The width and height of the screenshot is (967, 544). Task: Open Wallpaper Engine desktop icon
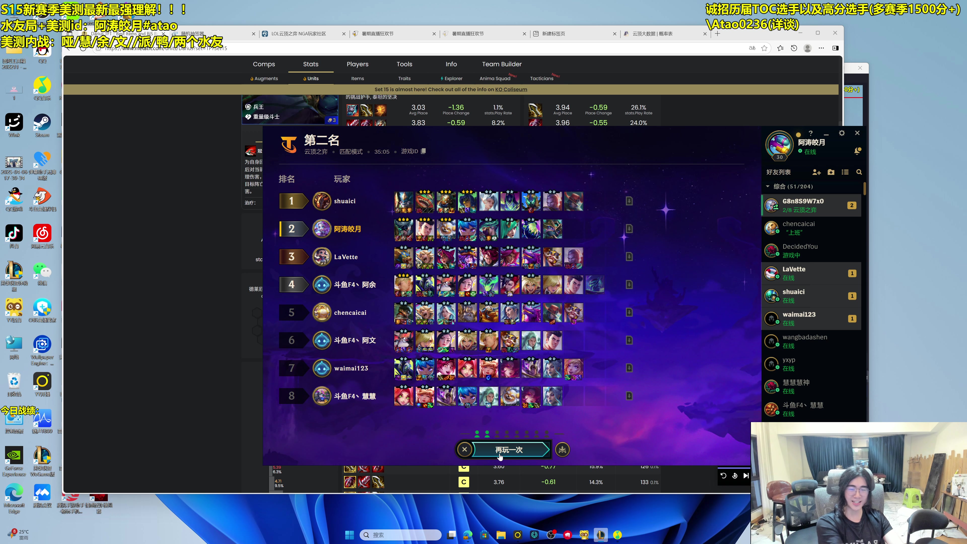tap(42, 350)
